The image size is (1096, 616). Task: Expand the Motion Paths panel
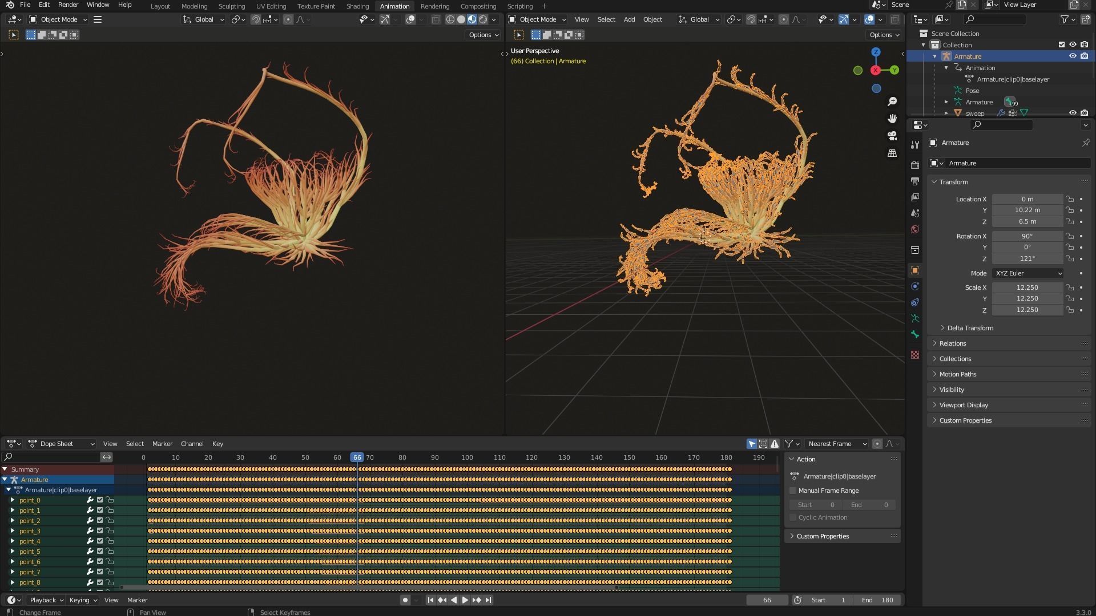click(1009, 374)
